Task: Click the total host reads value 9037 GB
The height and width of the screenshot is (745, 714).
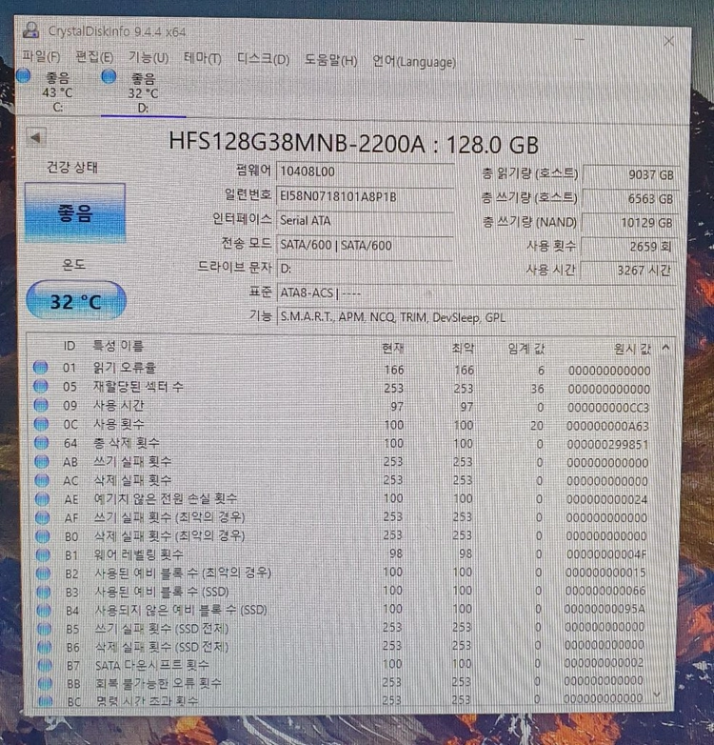Action: tap(630, 174)
